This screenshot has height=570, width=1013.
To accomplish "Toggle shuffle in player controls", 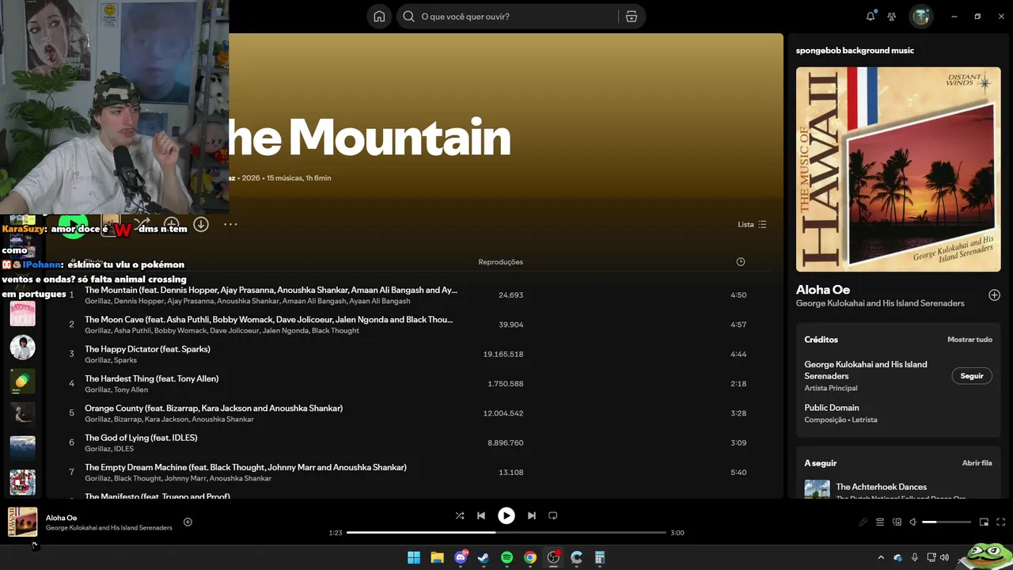I will click(x=460, y=515).
